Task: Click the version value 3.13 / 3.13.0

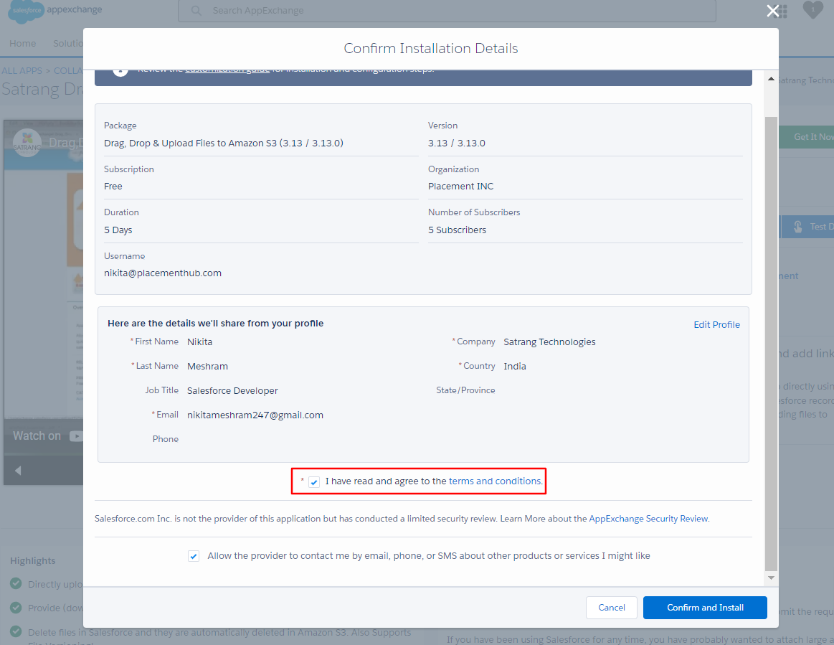Action: click(456, 143)
